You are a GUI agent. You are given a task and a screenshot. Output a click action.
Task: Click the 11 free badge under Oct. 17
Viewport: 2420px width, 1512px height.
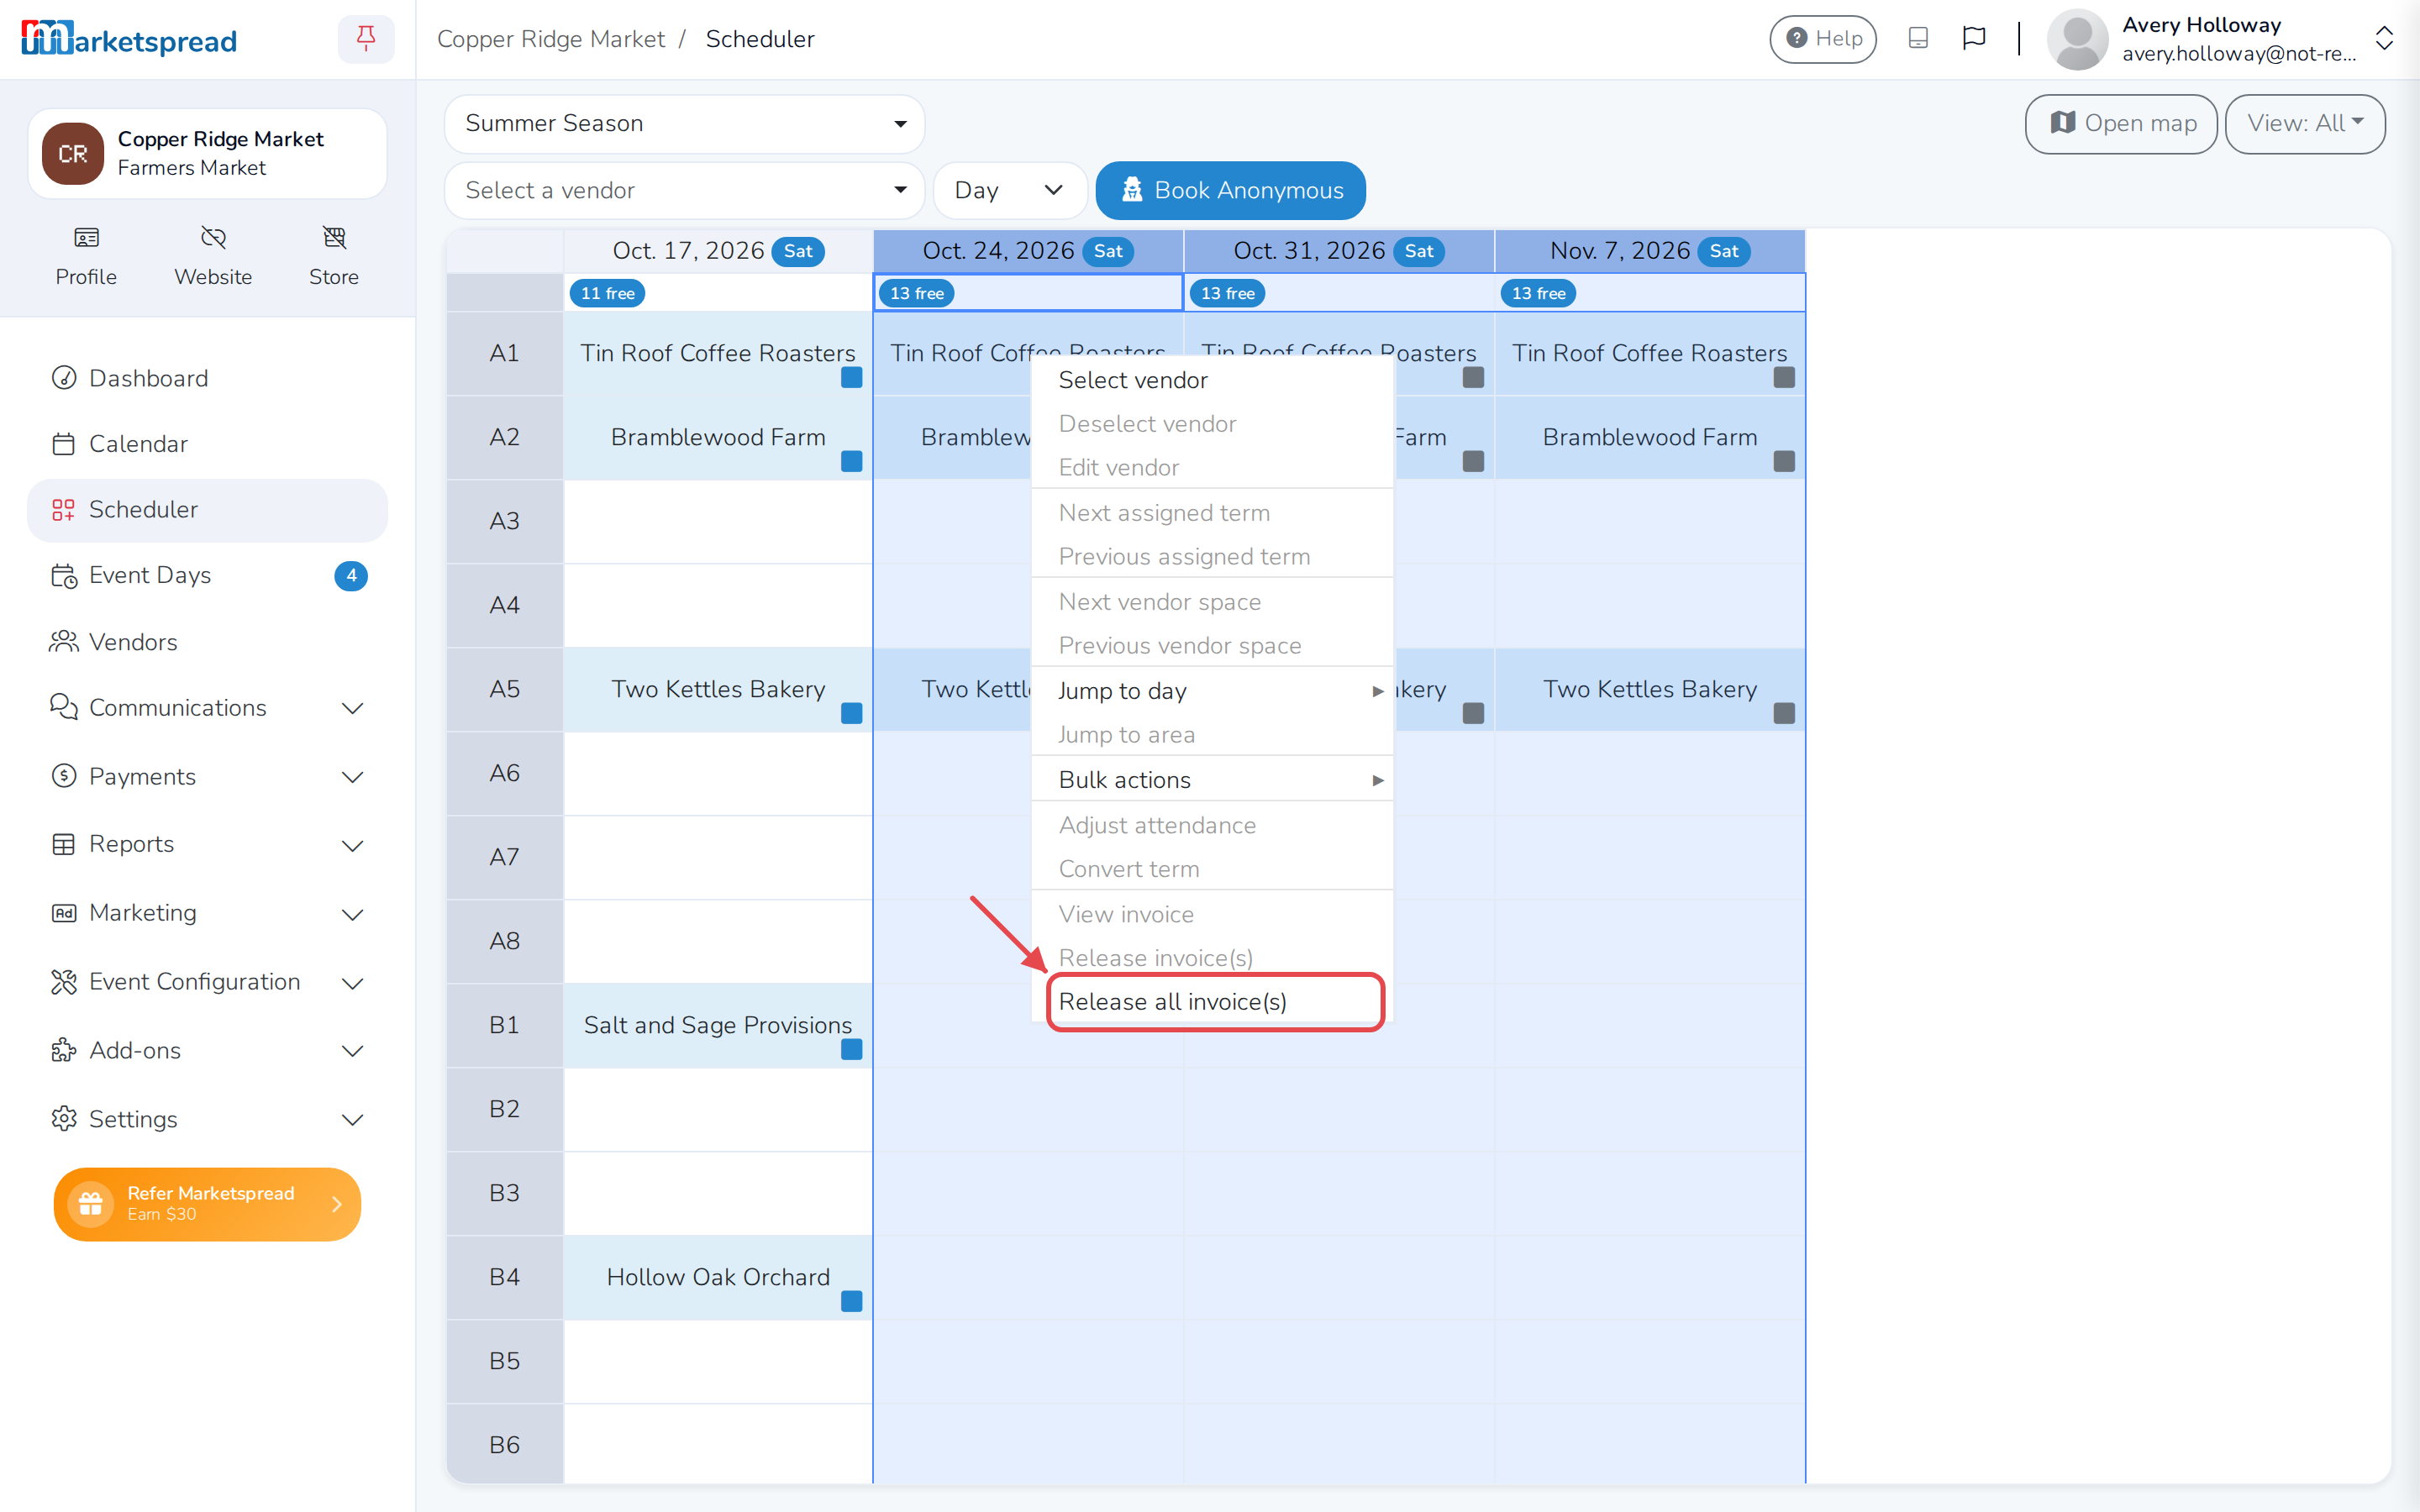(607, 293)
